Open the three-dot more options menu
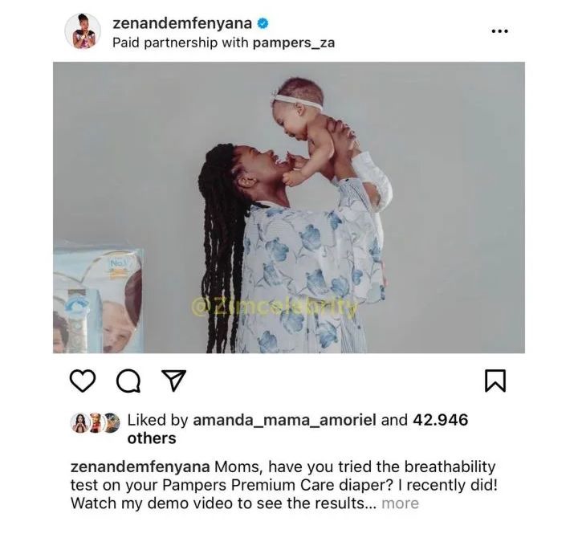 click(x=500, y=31)
